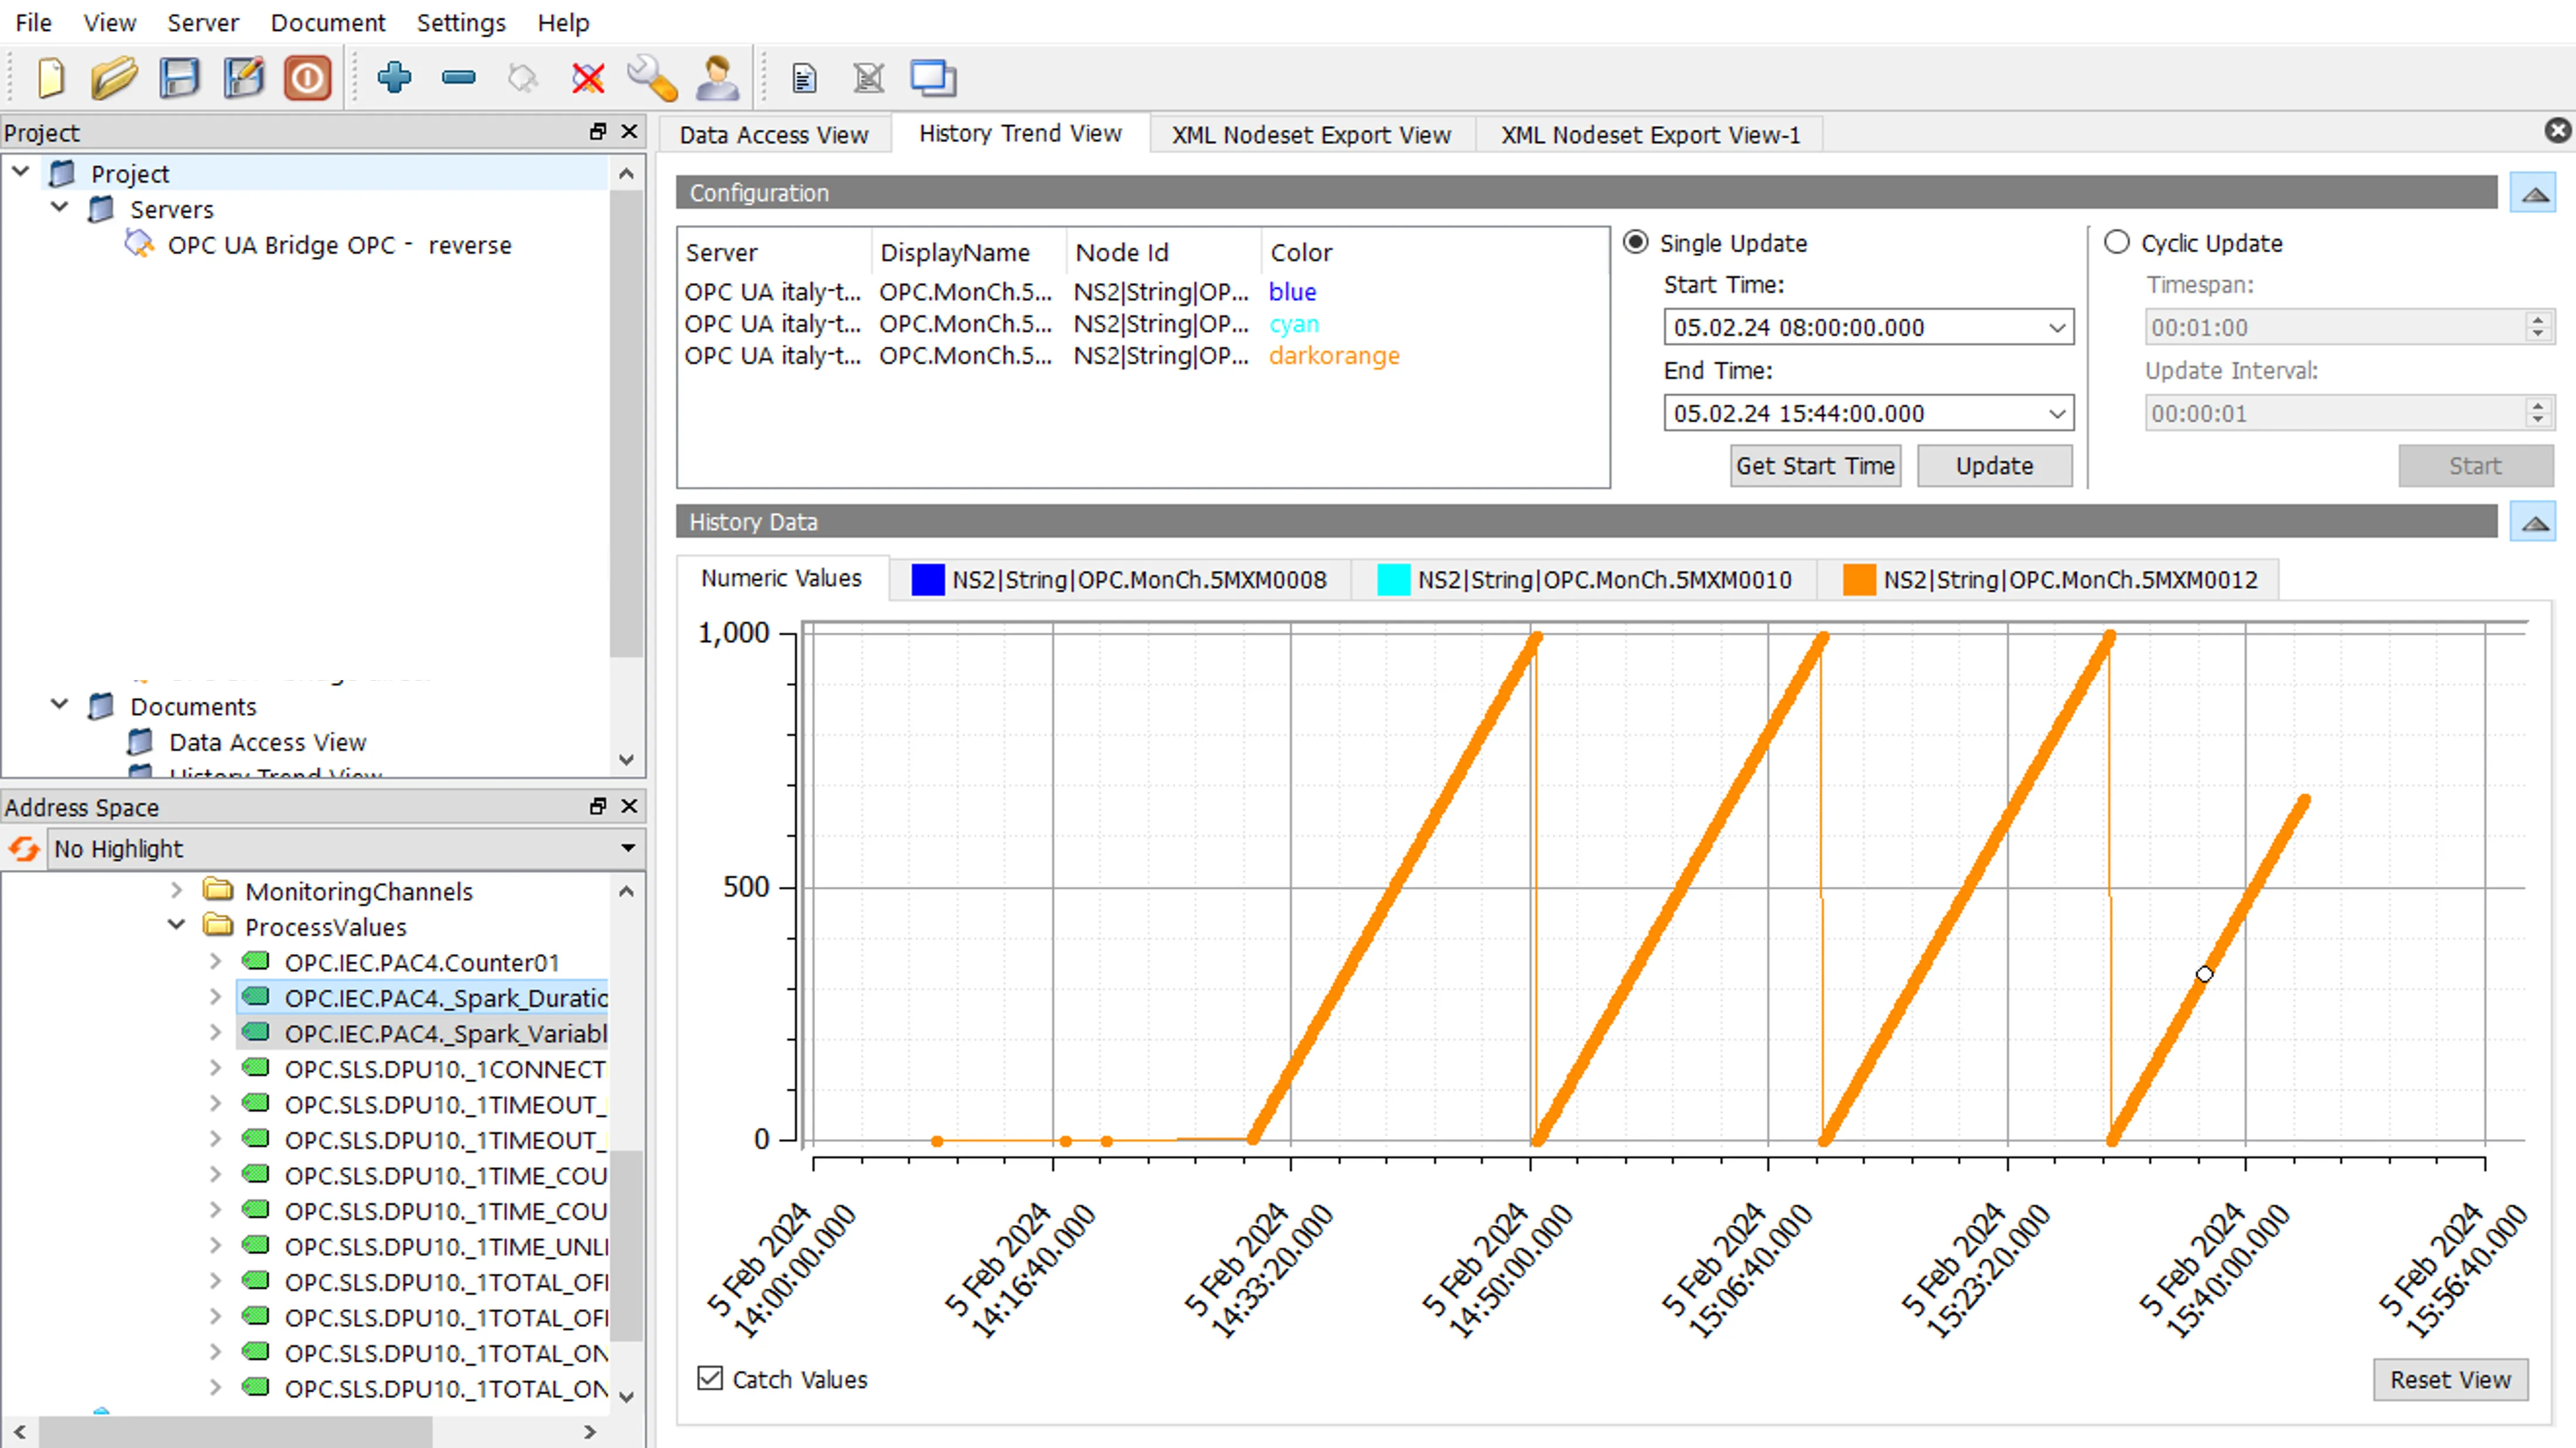This screenshot has width=2576, height=1448.
Task: Click the Reset View button
Action: click(x=2450, y=1379)
